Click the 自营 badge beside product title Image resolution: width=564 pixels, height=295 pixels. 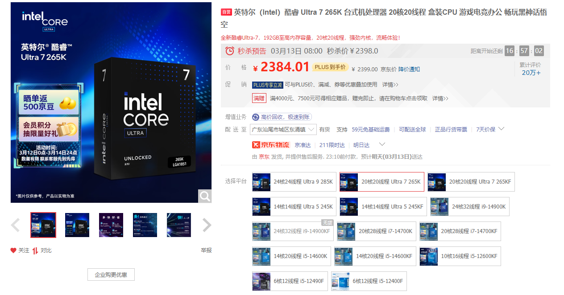[x=226, y=12]
